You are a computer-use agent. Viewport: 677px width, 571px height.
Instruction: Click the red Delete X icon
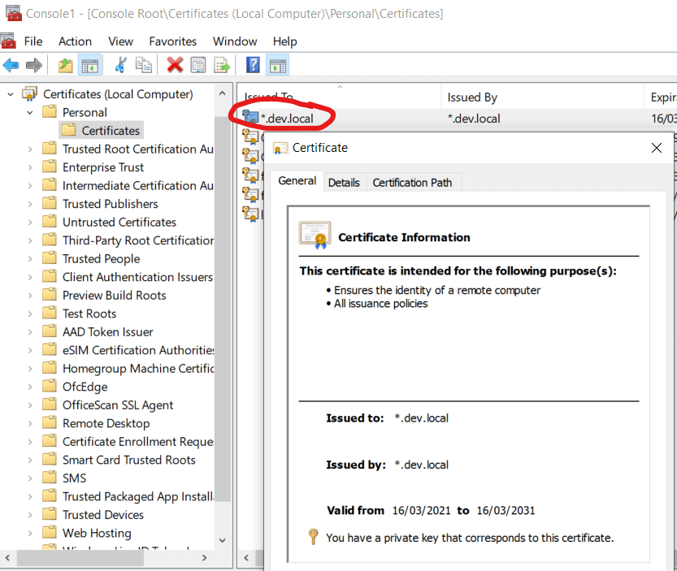click(175, 65)
